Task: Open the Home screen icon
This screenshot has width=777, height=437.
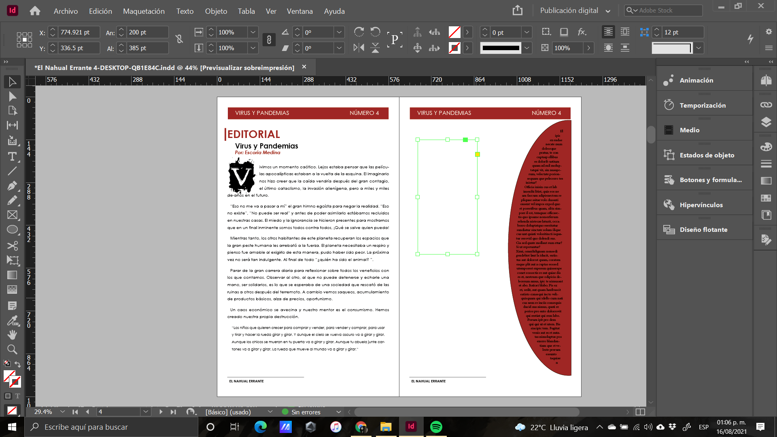Action: pos(35,11)
